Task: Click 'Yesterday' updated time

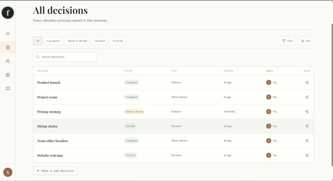Action: click(x=229, y=112)
